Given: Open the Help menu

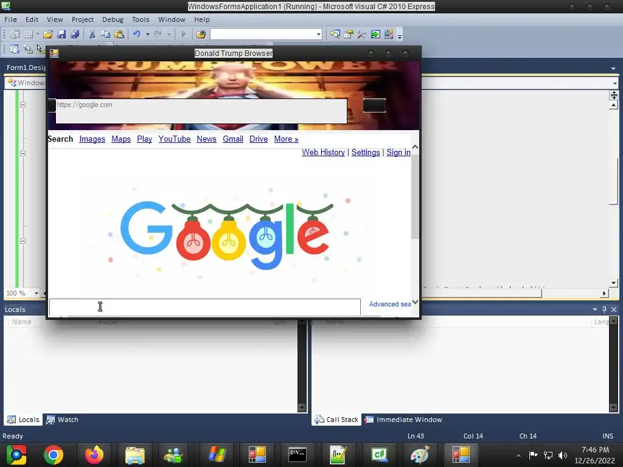Looking at the screenshot, I should (x=202, y=19).
